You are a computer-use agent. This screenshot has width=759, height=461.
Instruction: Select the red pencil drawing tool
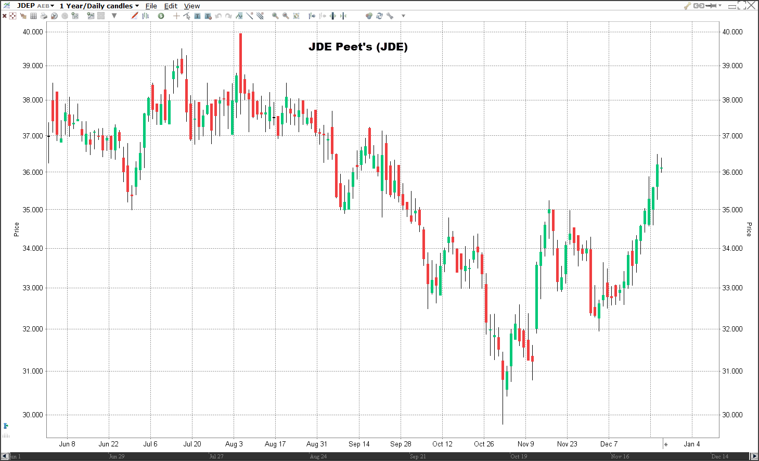pos(135,16)
